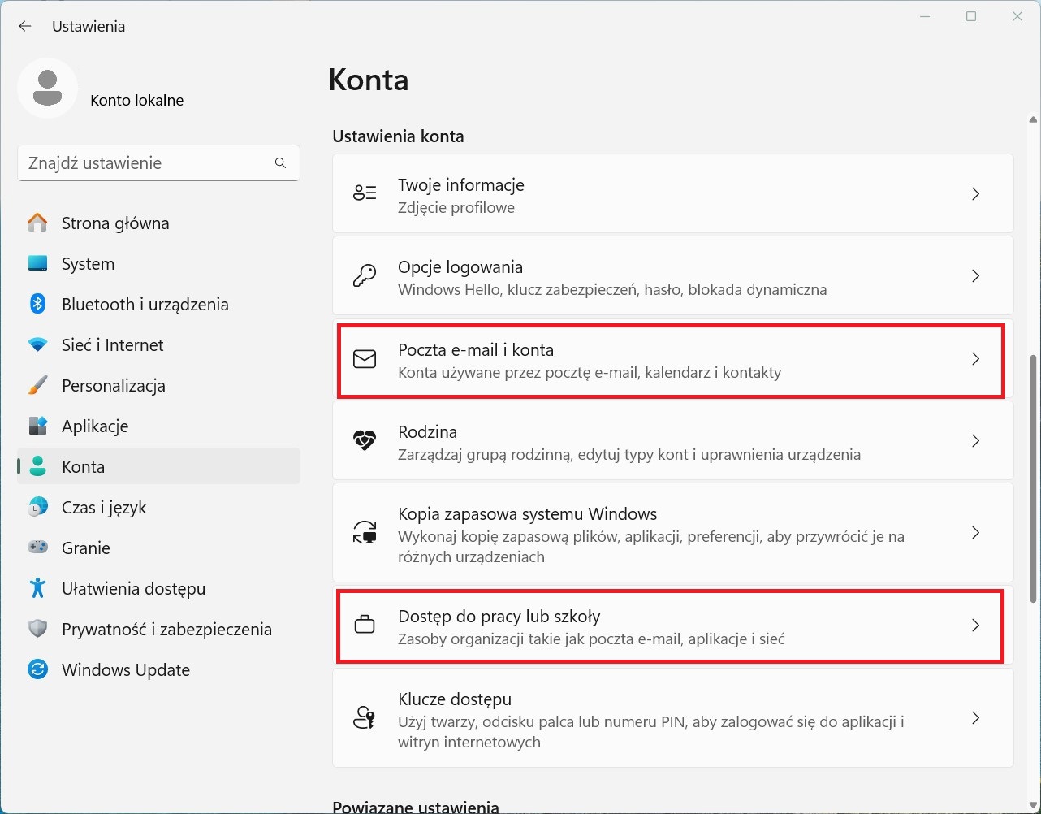Click the briefcase icon for Dostęp do pracy lub szkoły
This screenshot has height=814, width=1041.
coord(365,626)
